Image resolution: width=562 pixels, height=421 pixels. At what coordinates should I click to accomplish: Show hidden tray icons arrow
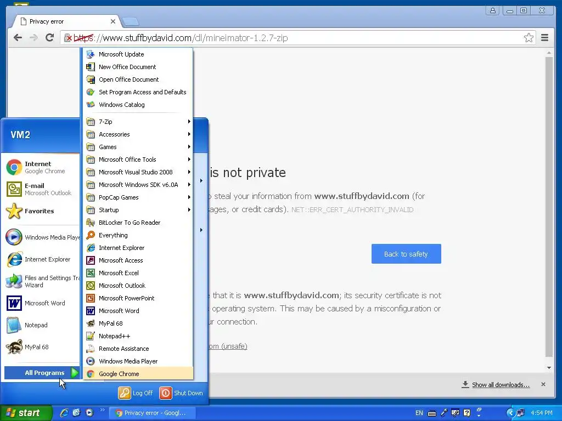click(510, 413)
